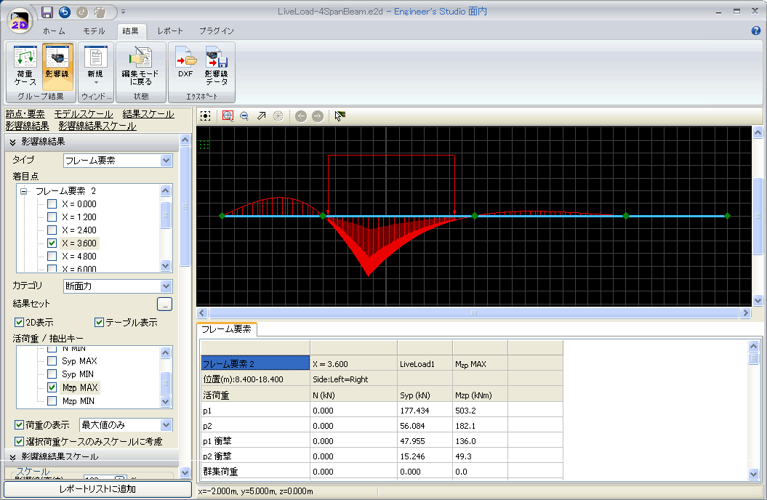Toggle the 2D表示 checkbox
This screenshot has height=500, width=767.
(x=19, y=322)
